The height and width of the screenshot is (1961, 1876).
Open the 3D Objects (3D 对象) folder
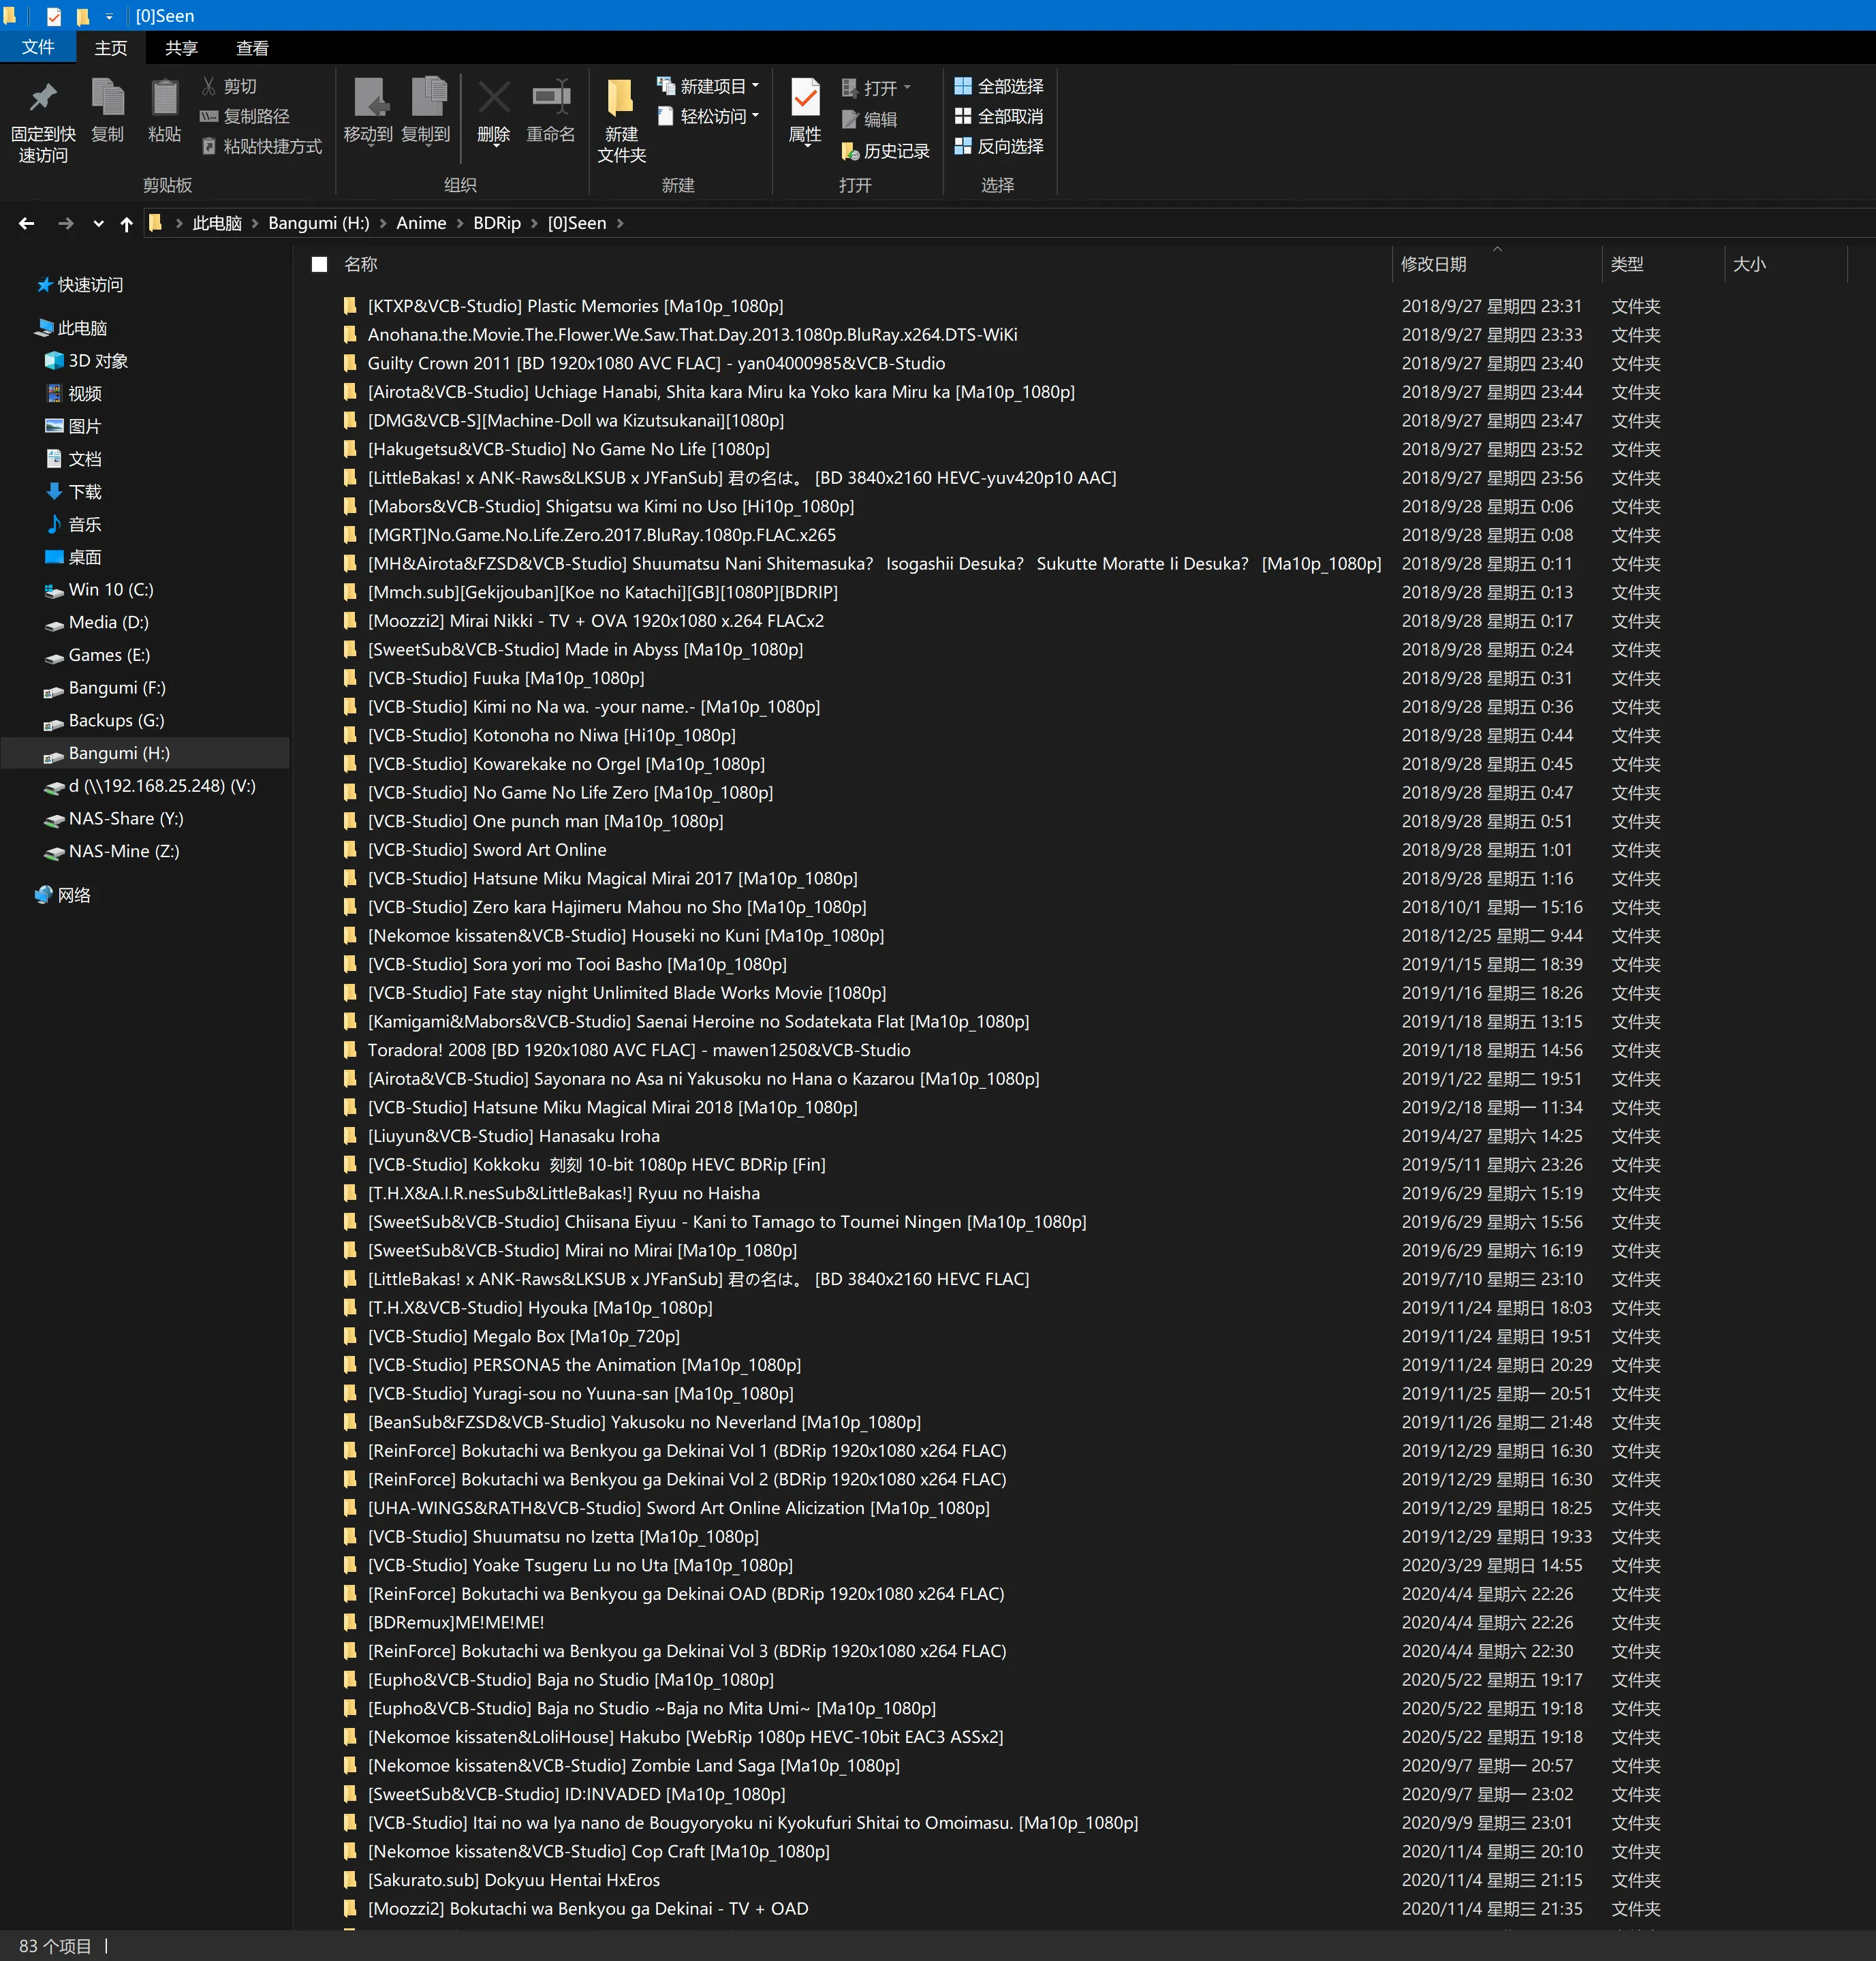[86, 361]
